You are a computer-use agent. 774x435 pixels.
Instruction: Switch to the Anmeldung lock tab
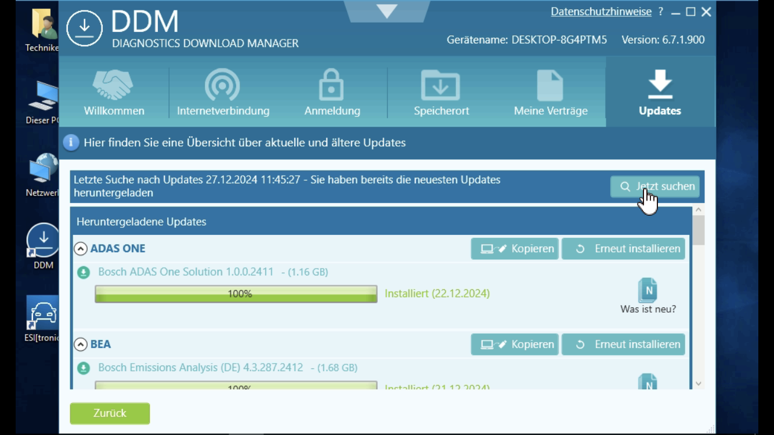(x=332, y=92)
